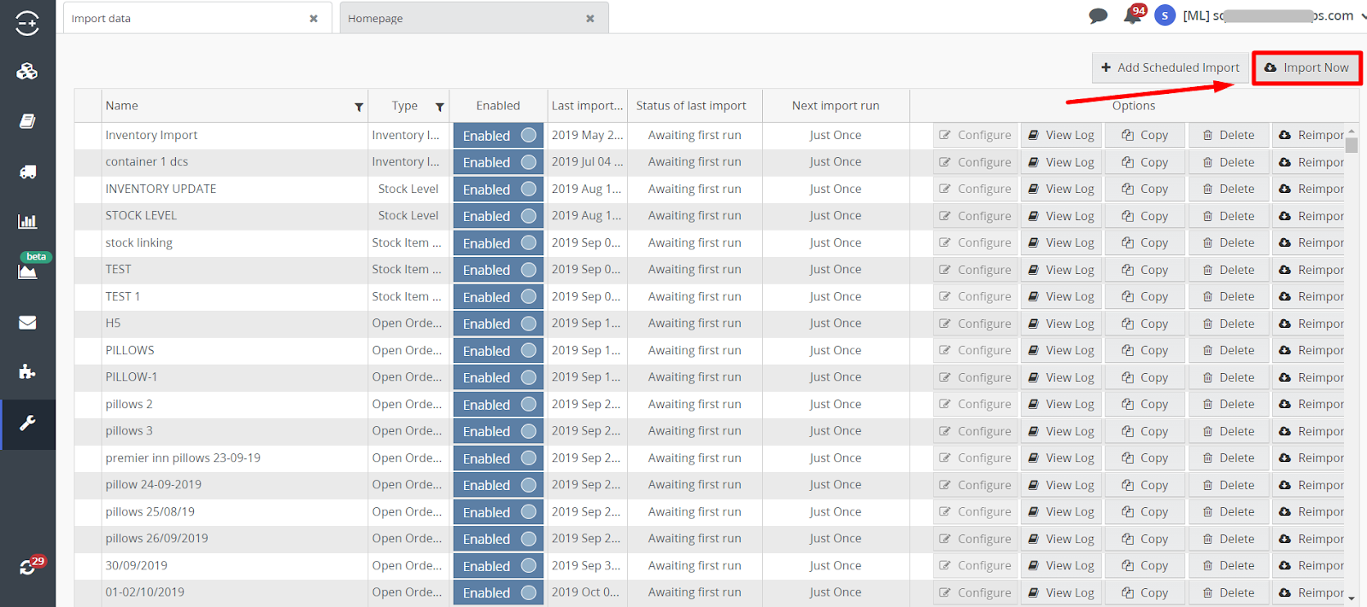
Task: Copy the INVENTORY UPDATE import
Action: point(1144,189)
